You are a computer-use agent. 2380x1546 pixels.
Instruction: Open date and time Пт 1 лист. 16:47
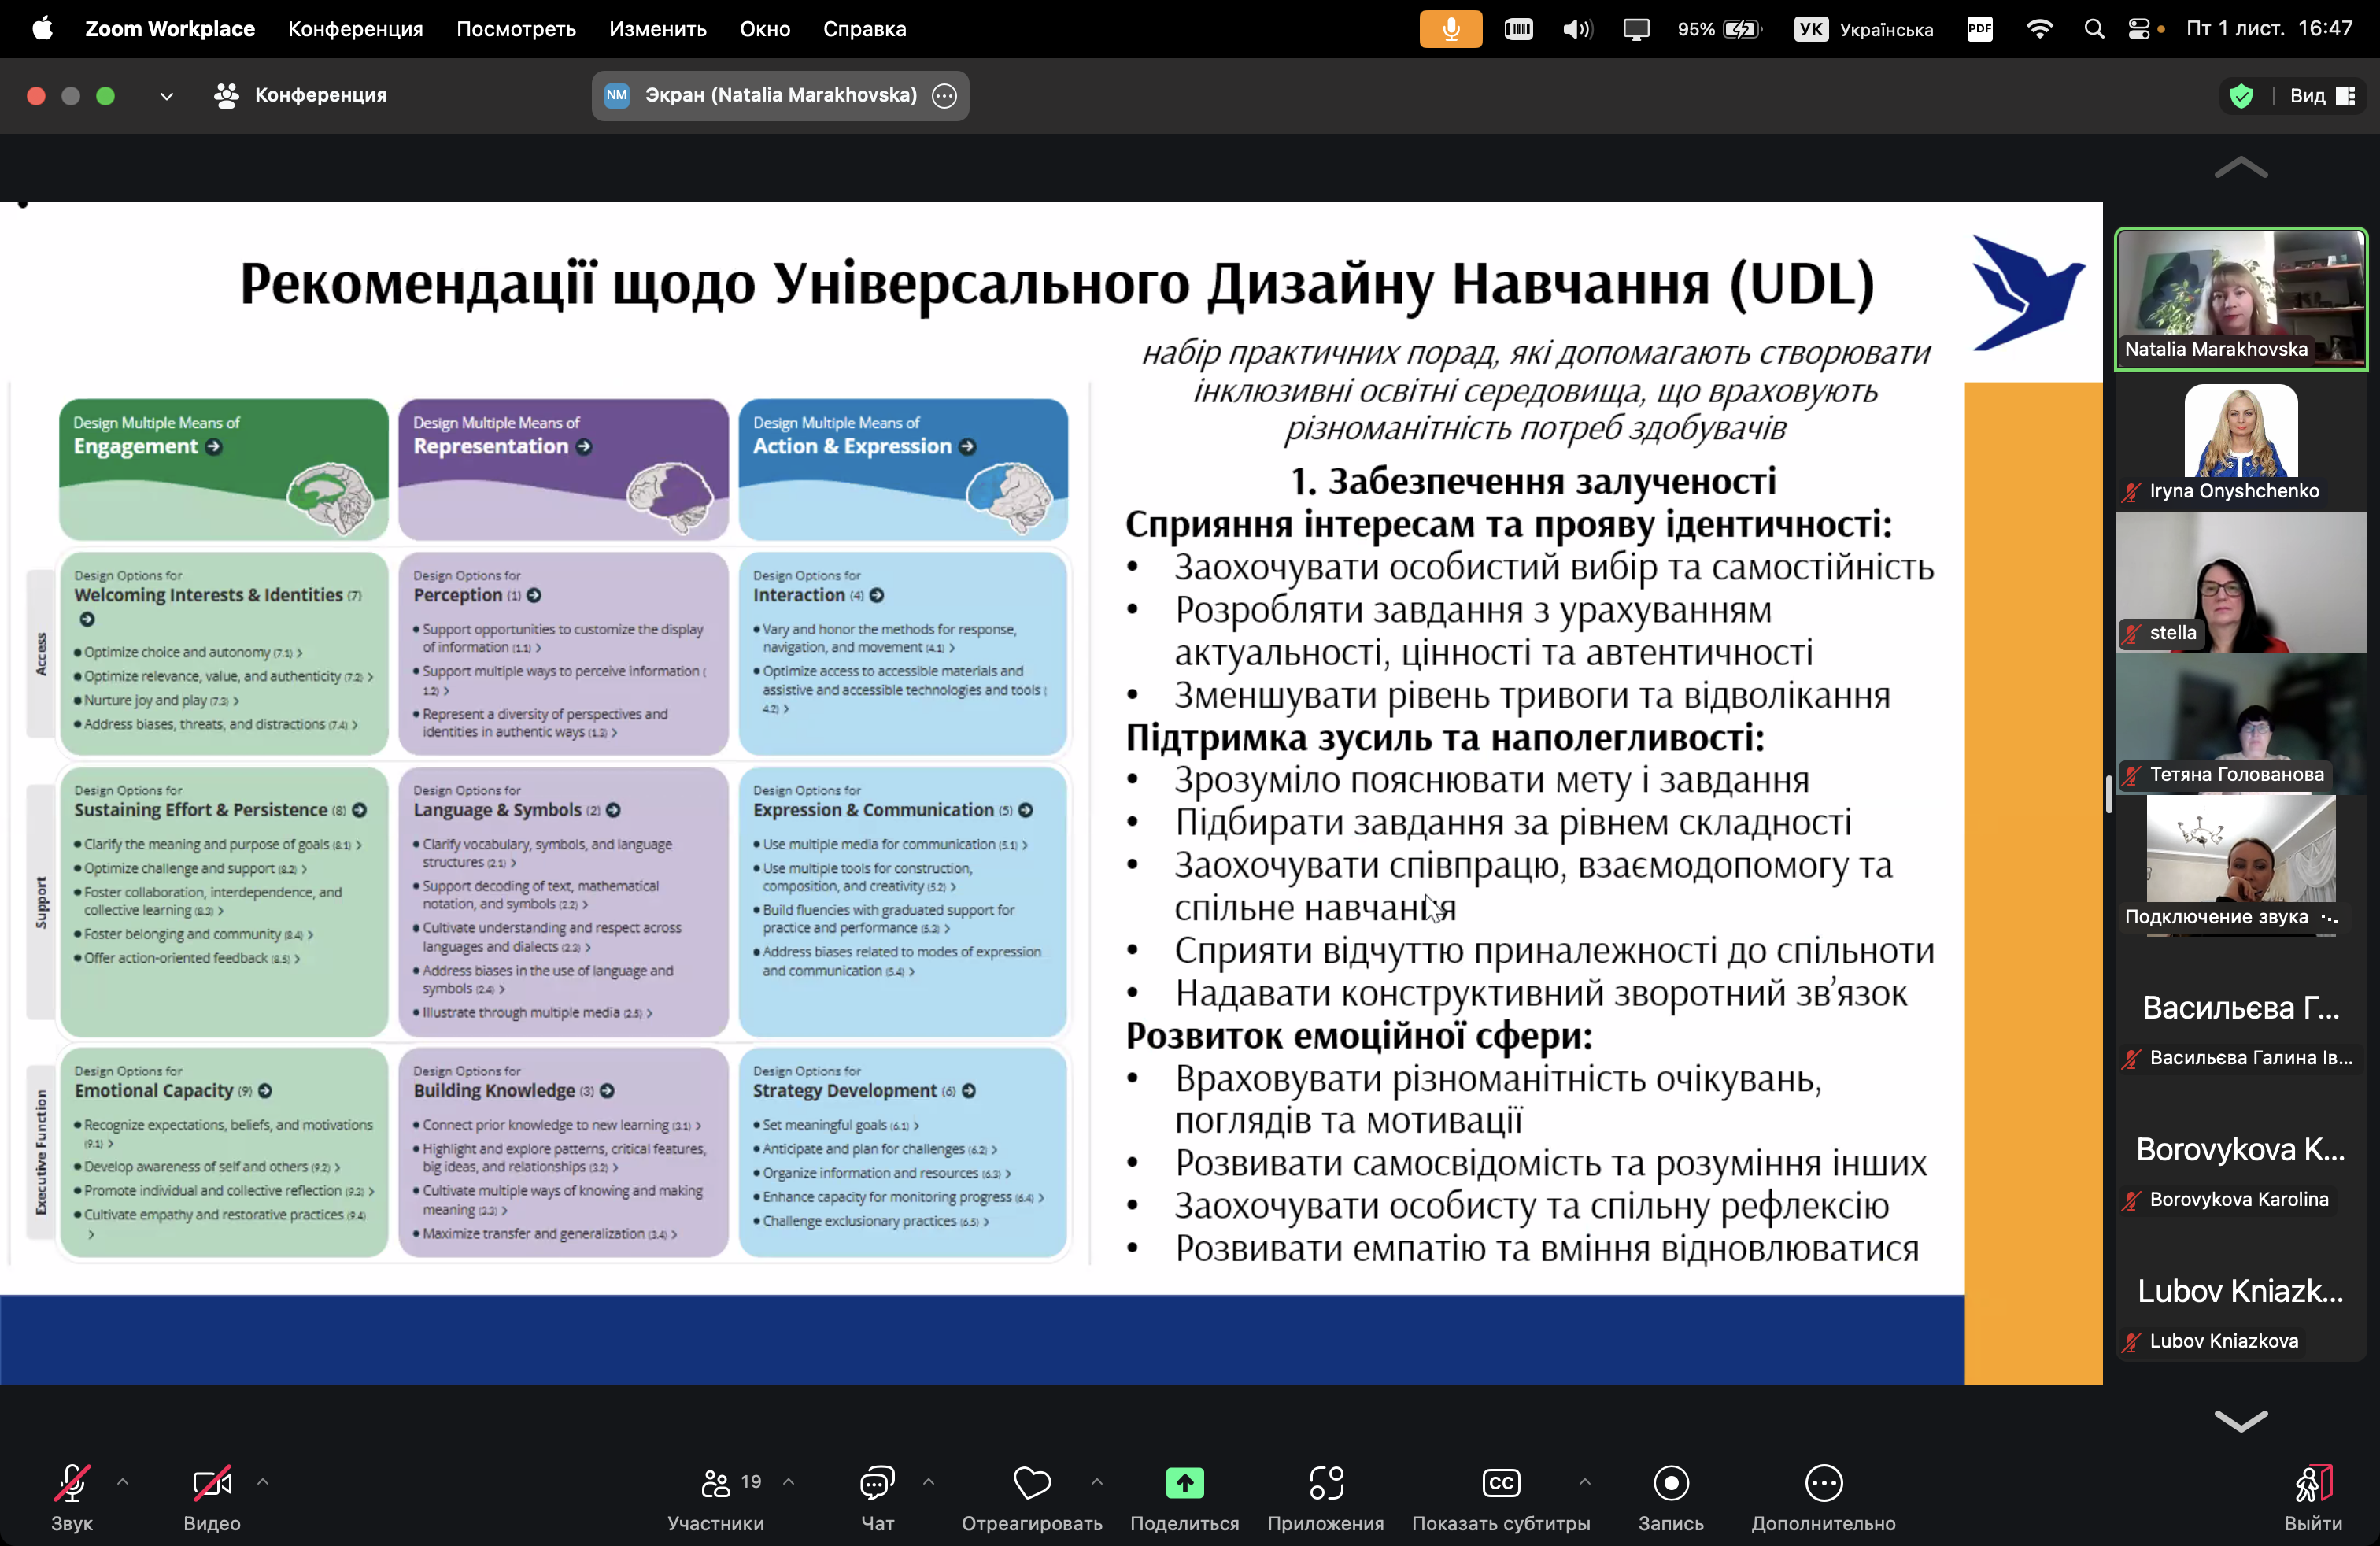pyautogui.click(x=2269, y=29)
